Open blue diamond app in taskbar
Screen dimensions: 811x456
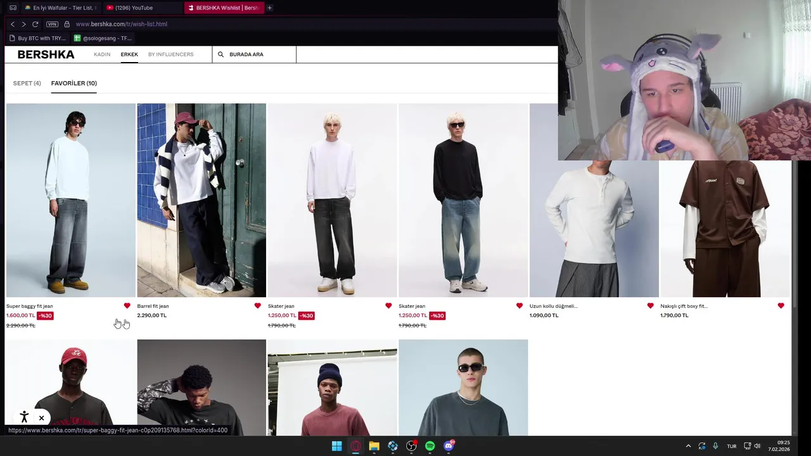393,446
